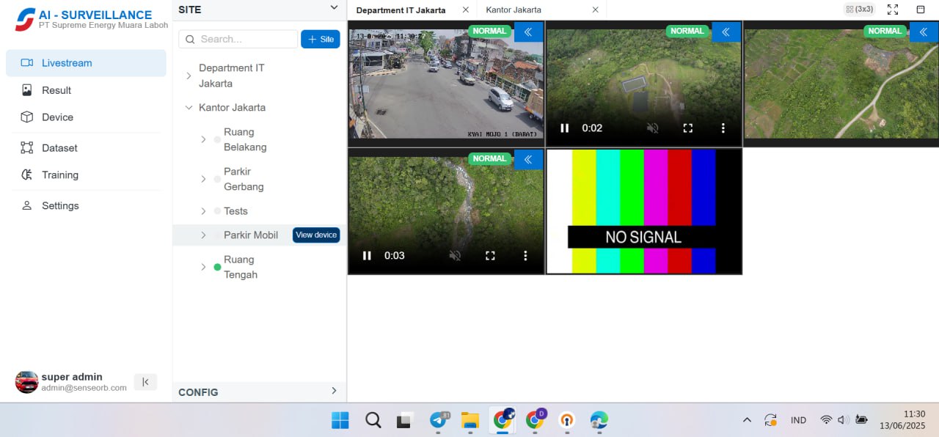
Task: Open the window layout icon beside fullscreen
Action: (x=921, y=10)
